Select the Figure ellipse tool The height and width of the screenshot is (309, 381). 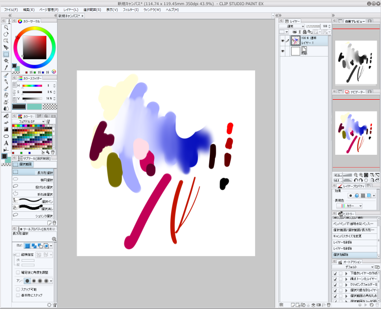click(6, 136)
